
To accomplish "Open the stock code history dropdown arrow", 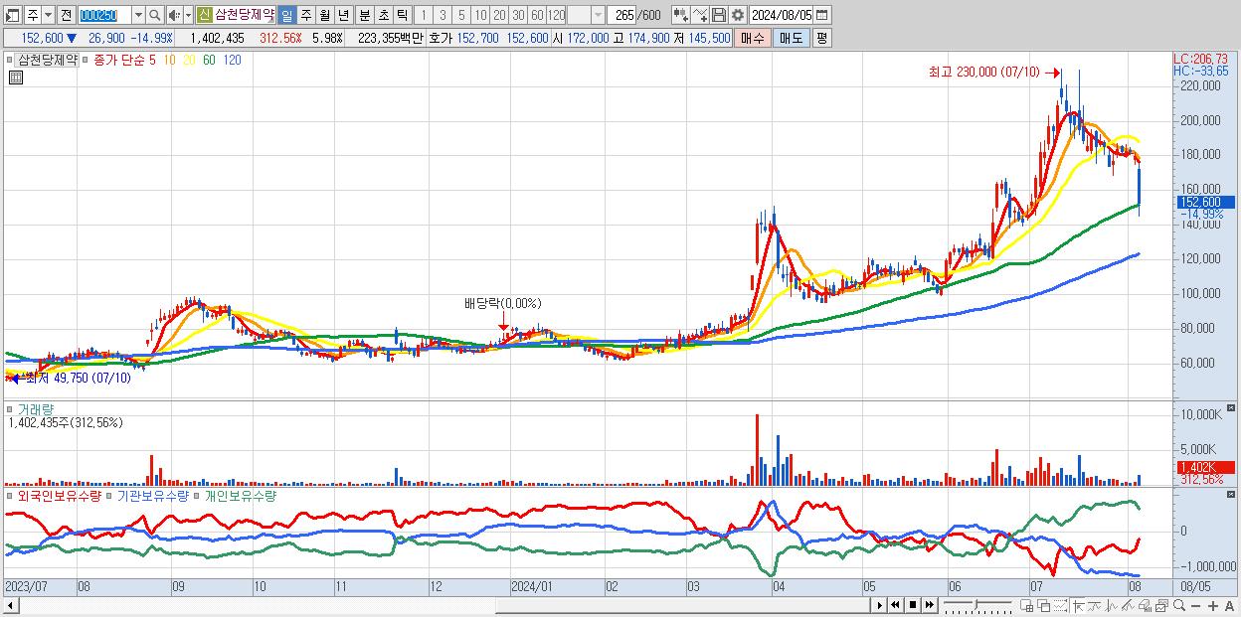I will click(x=138, y=15).
